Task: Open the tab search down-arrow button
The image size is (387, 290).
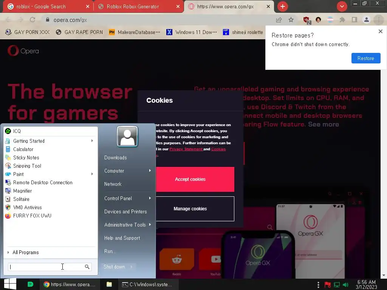Action: [342, 6]
